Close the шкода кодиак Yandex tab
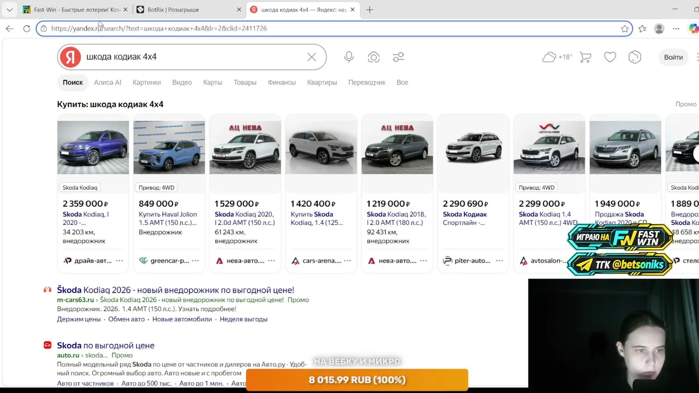 (x=352, y=10)
